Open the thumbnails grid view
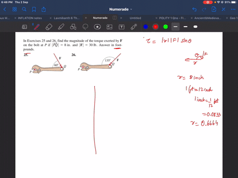This screenshot has width=238, height=178. click(x=14, y=9)
